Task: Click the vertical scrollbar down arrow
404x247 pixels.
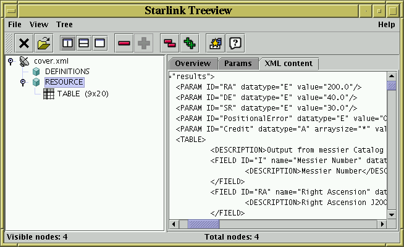Action: 392,214
